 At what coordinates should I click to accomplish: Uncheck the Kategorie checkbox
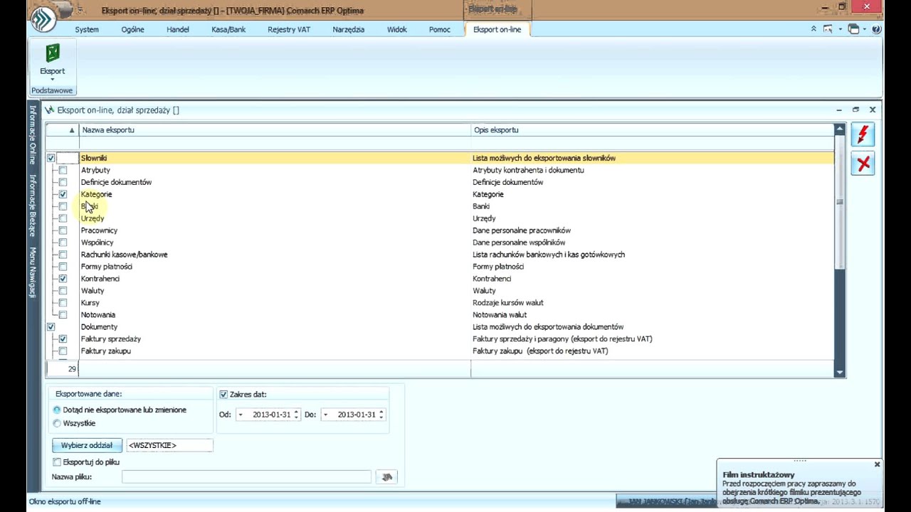pos(63,194)
